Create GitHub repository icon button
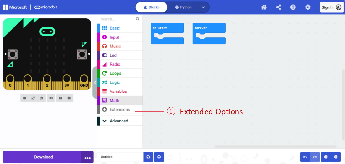This screenshot has width=345, height=164. pyautogui.click(x=159, y=157)
